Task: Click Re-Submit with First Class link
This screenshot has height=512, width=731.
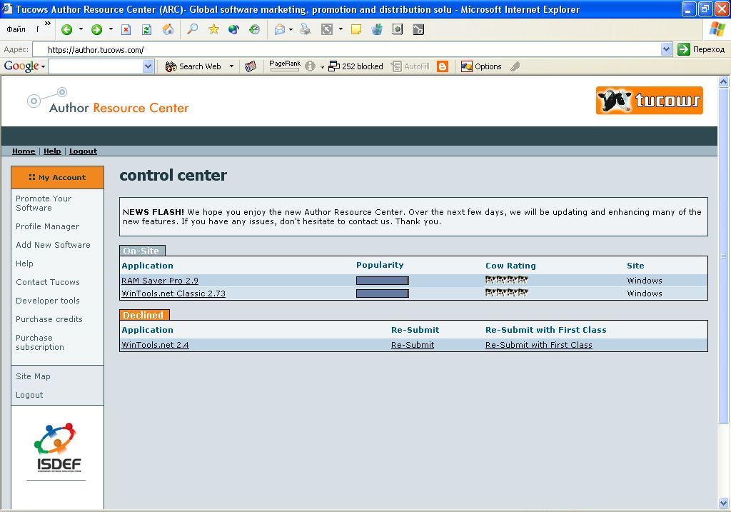Action: [x=539, y=345]
